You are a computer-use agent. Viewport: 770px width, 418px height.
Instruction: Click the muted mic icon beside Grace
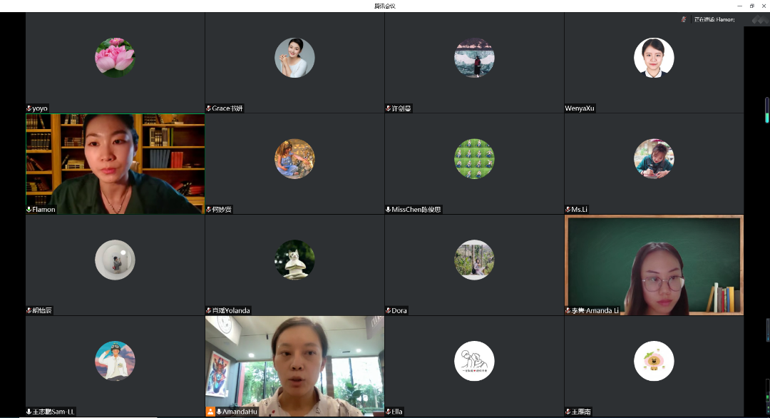click(209, 108)
